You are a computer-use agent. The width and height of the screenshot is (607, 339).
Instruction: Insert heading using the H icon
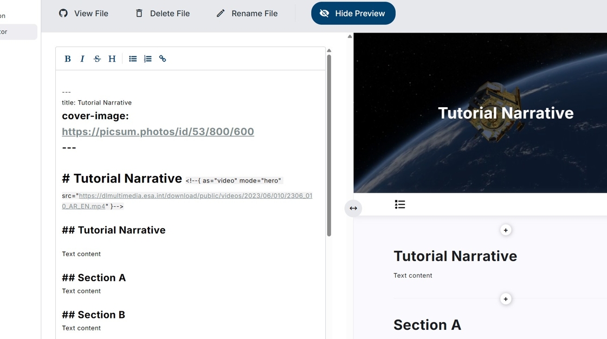pyautogui.click(x=112, y=59)
